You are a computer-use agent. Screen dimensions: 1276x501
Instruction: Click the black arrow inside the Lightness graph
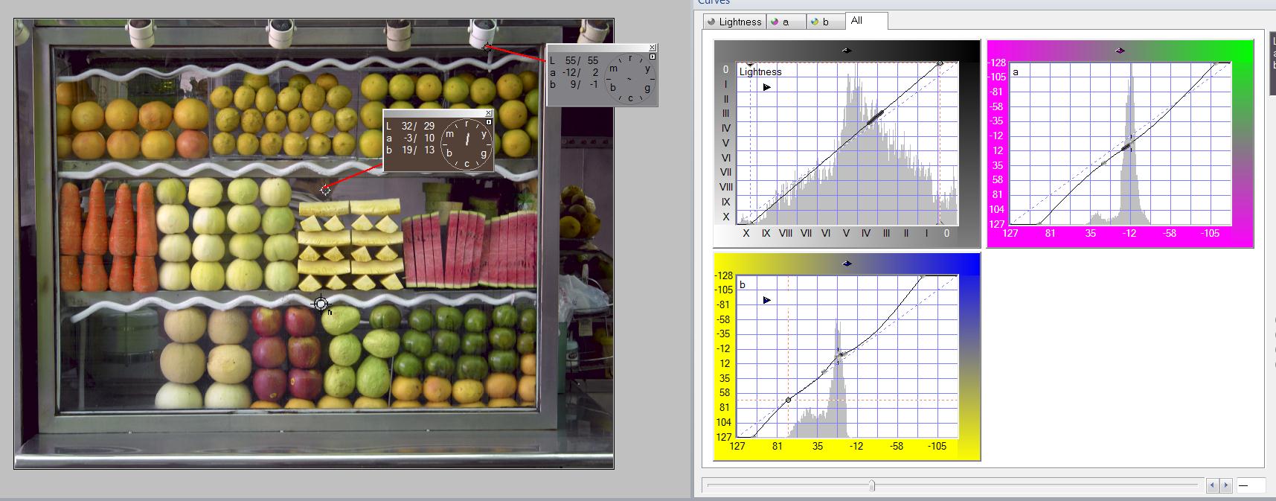tap(766, 87)
